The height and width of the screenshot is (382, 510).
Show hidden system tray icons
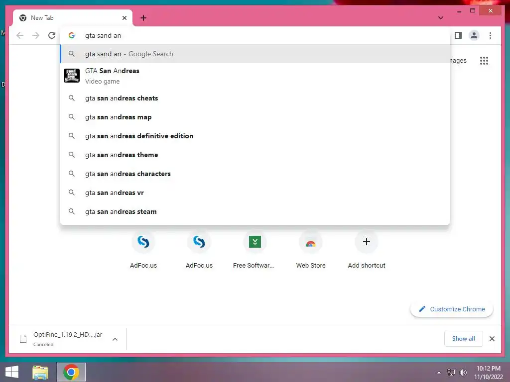(439, 373)
